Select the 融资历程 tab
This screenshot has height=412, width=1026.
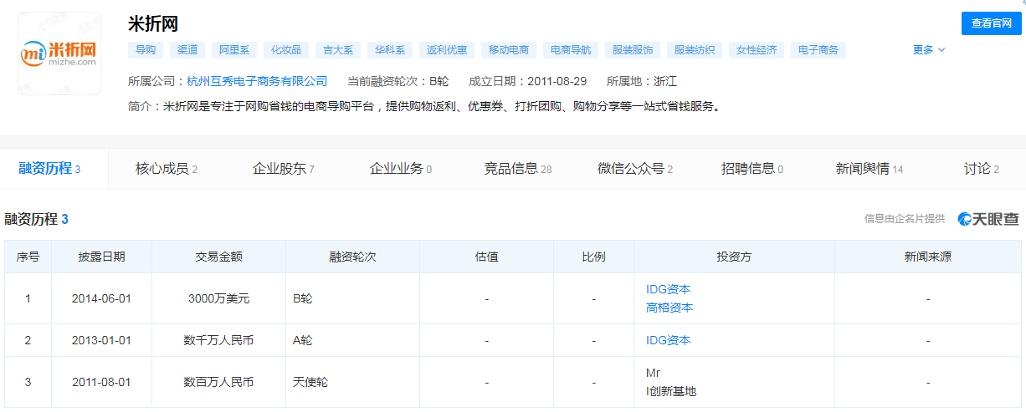coord(49,169)
